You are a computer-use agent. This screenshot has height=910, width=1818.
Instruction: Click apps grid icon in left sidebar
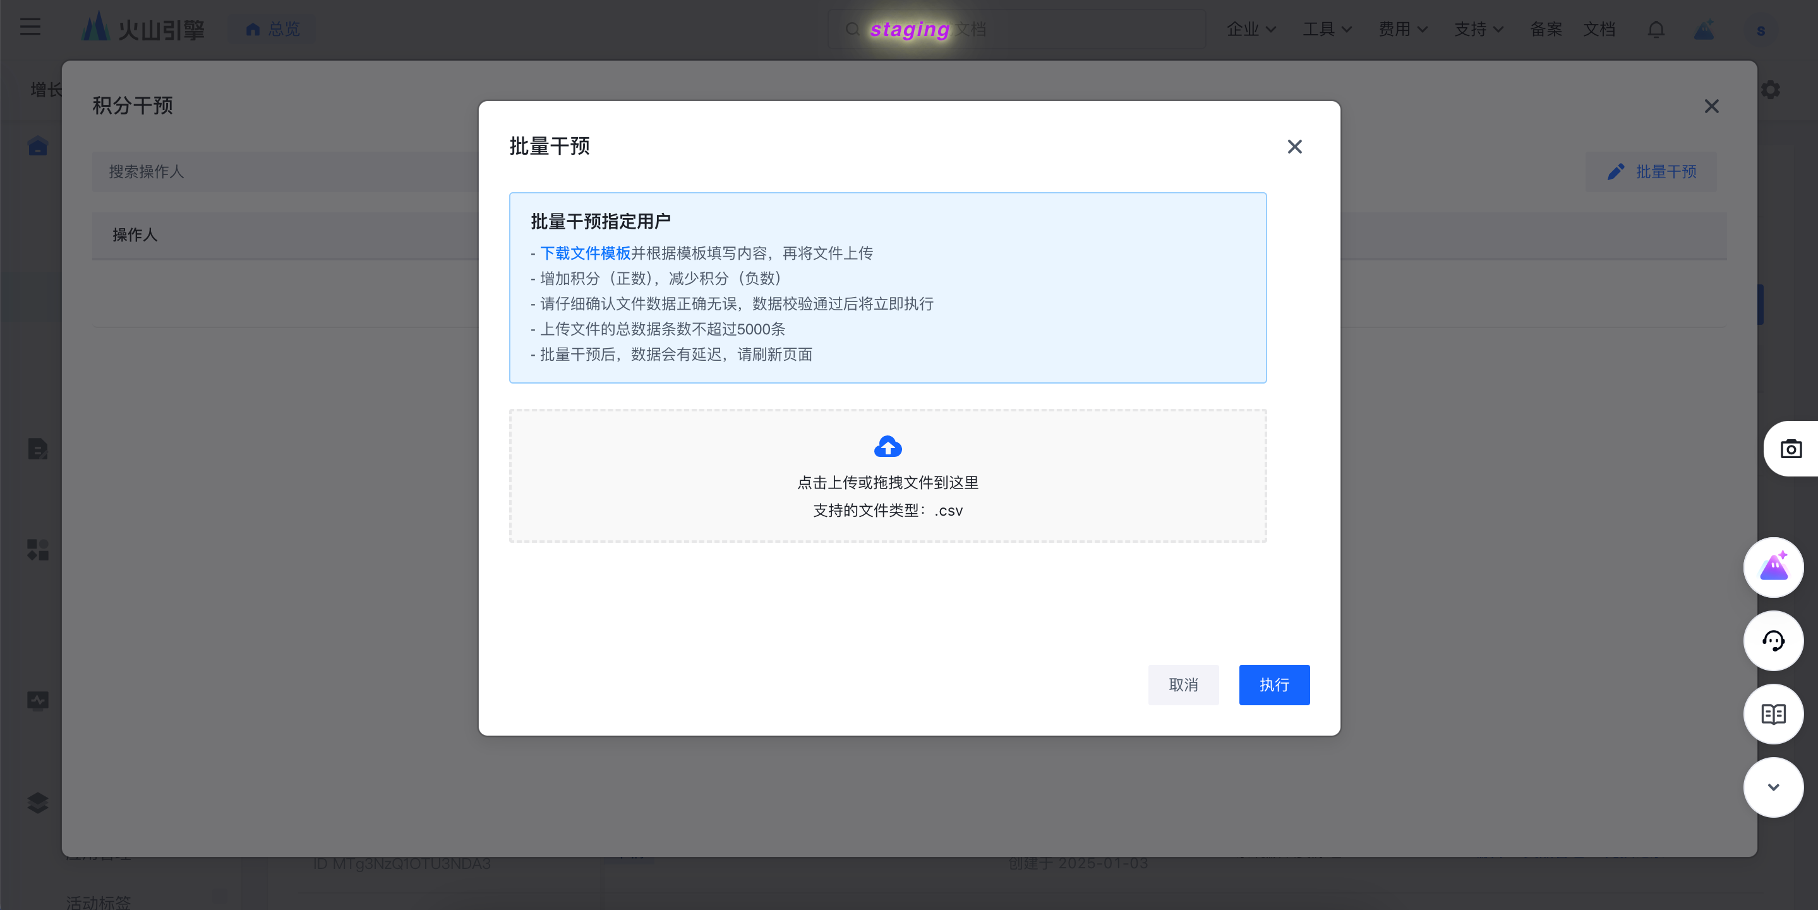[37, 549]
